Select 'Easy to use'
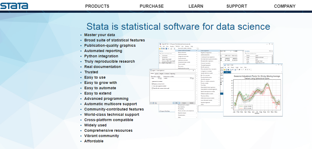 [95, 77]
